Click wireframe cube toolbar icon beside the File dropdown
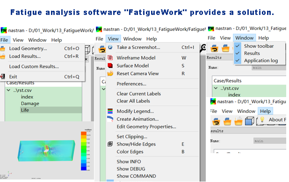Viewport: 289px width, 182px height. [87, 49]
